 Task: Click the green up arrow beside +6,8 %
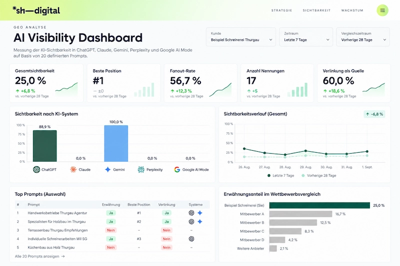tap(17, 91)
